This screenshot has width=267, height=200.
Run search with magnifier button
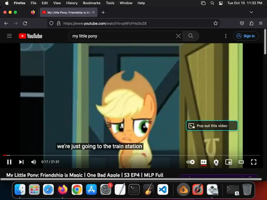point(191,36)
